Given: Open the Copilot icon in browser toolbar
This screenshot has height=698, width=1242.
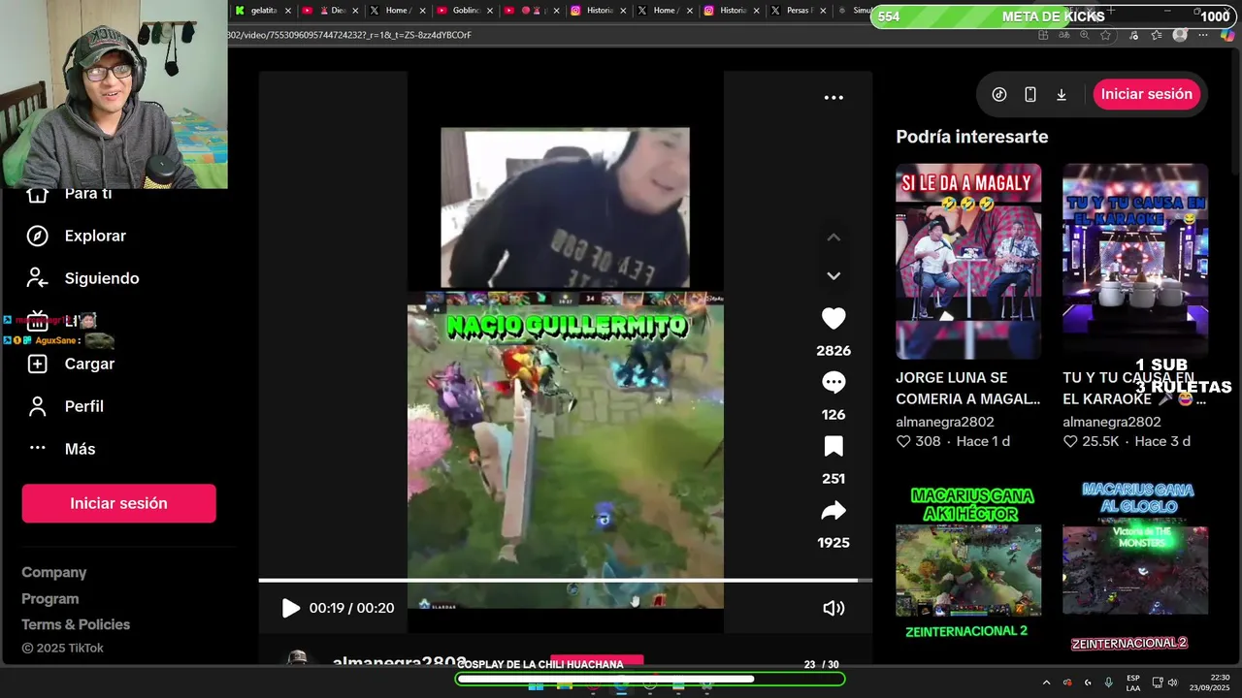Looking at the screenshot, I should click(x=1227, y=35).
